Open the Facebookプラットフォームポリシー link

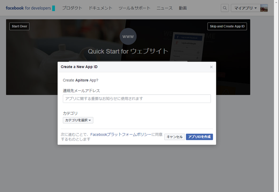pos(121,135)
